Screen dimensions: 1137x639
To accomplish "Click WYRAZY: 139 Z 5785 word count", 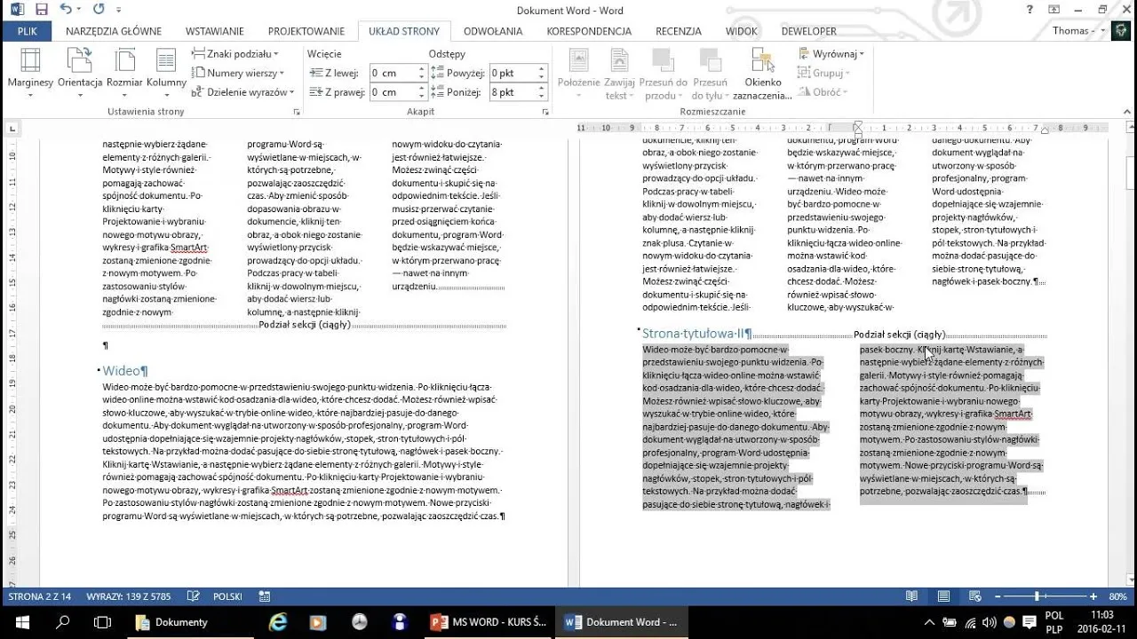I will (x=127, y=596).
